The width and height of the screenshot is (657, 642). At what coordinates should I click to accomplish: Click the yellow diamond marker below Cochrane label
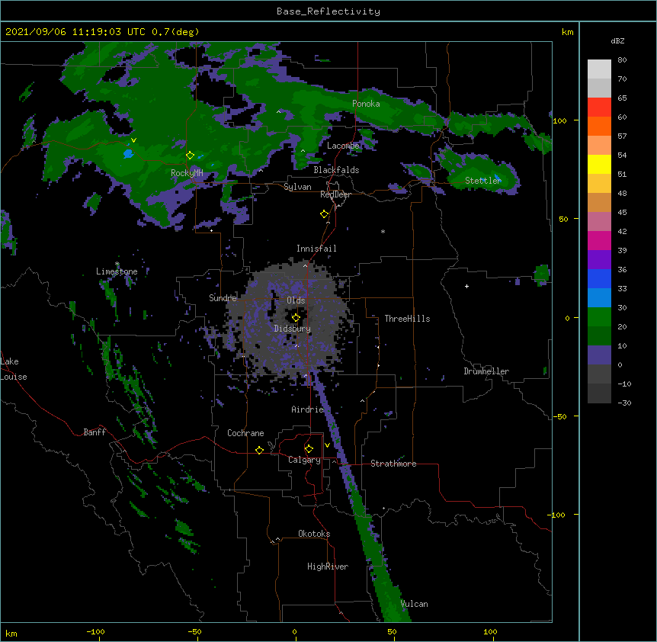(x=259, y=450)
